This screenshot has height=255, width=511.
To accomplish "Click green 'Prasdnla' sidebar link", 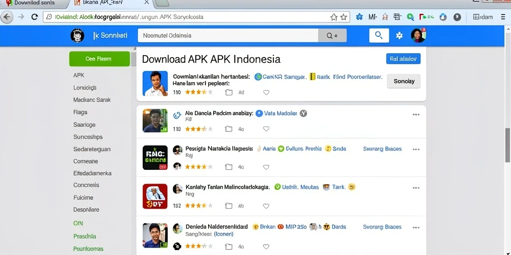I will click(84, 236).
